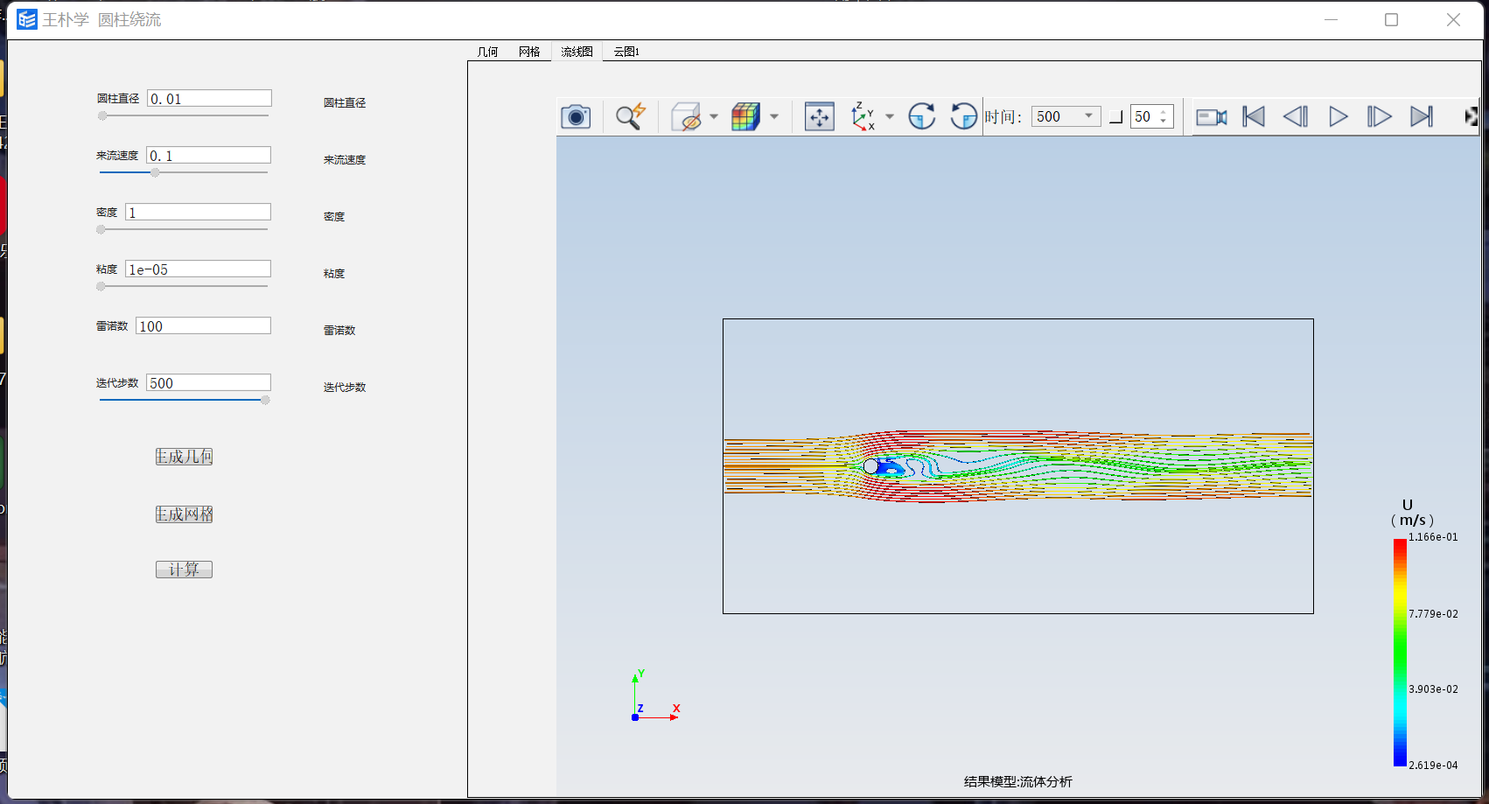Expand the toolbar overflow arrow
The width and height of the screenshot is (1489, 804).
coord(1472,116)
